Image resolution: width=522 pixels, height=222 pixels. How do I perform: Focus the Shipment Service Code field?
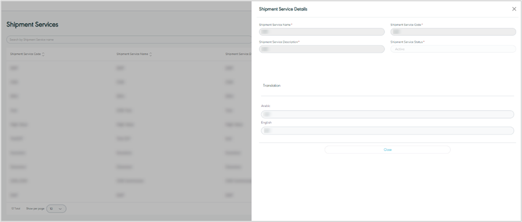click(453, 32)
